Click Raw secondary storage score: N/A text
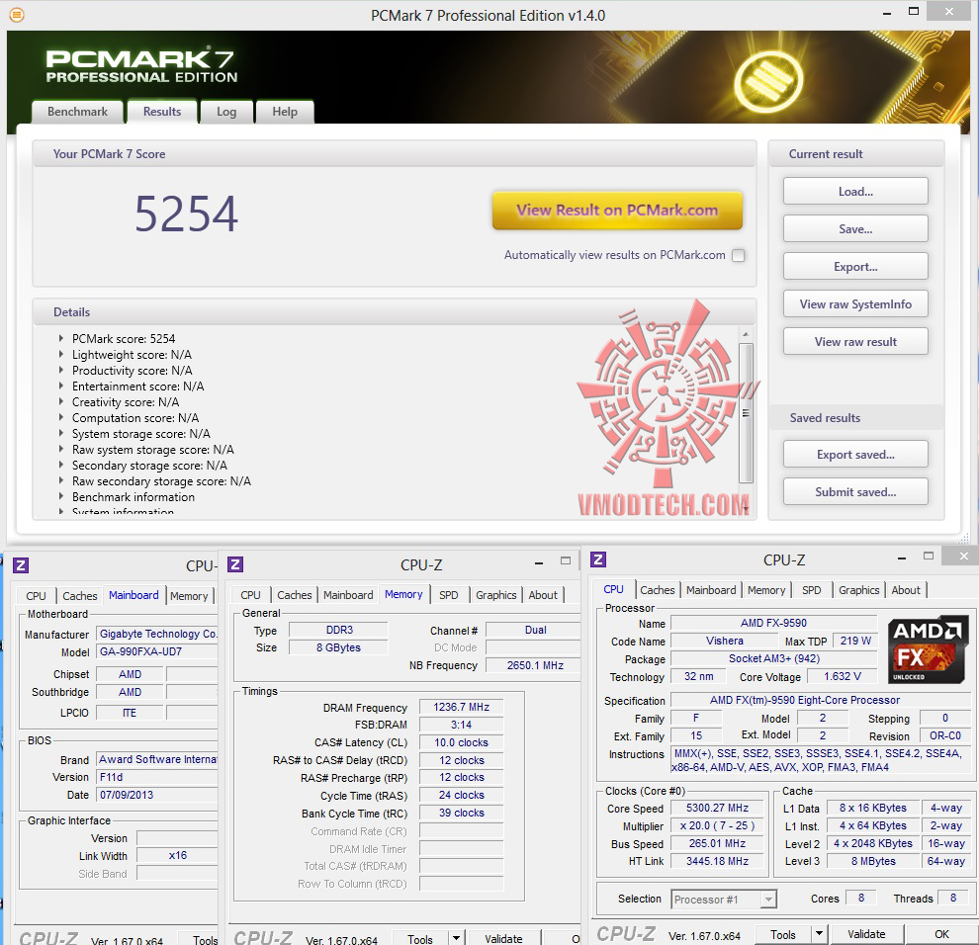Image resolution: width=979 pixels, height=945 pixels. [161, 481]
